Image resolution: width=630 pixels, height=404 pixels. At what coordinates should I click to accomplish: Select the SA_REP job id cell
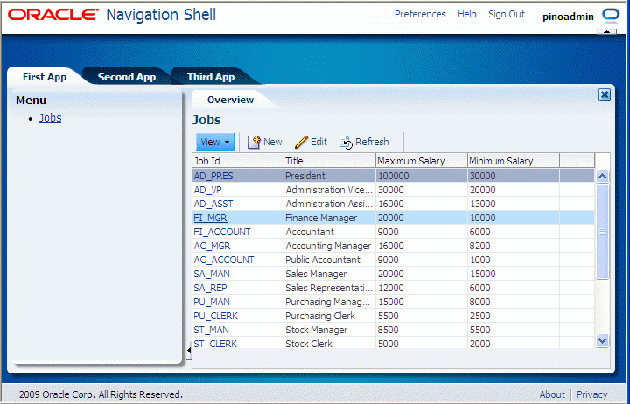(238, 288)
